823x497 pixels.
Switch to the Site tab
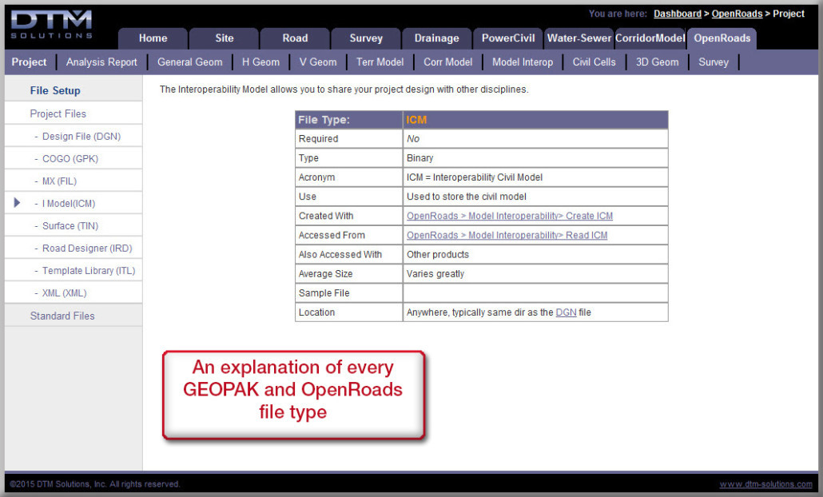tap(224, 38)
